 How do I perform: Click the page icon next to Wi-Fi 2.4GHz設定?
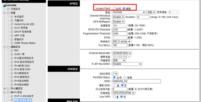coord(12,96)
